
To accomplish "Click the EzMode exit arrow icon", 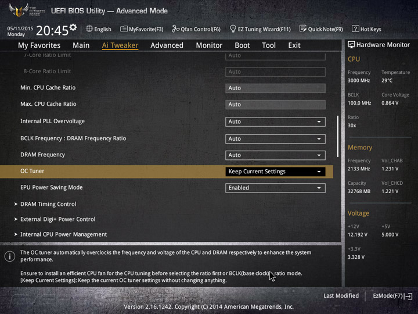I will click(408, 296).
